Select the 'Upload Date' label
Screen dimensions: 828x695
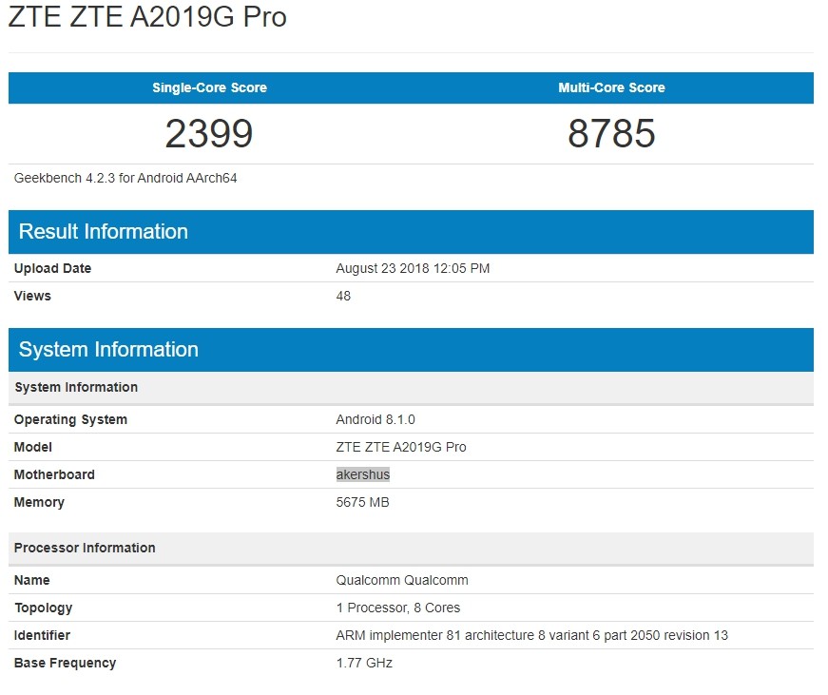(x=52, y=268)
